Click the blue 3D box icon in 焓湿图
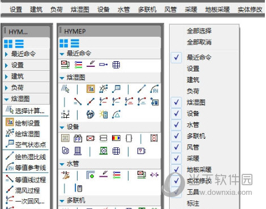 pyautogui.click(x=91, y=114)
